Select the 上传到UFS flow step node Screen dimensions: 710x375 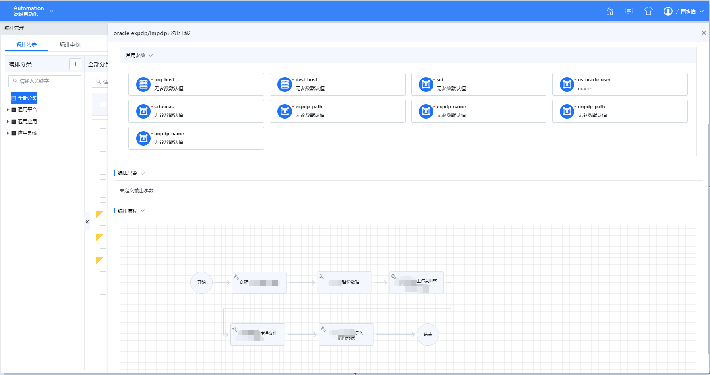(416, 282)
